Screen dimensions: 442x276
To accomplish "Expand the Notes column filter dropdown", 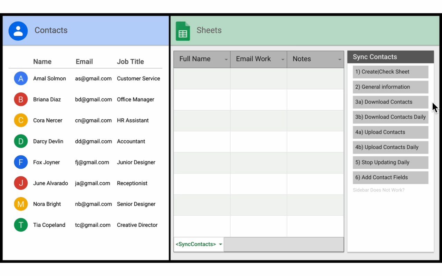I will click(339, 60).
